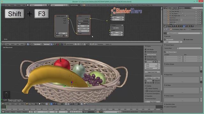Toggle the Relationship Lines checkbox
The width and height of the screenshot is (204, 114).
(146, 59)
